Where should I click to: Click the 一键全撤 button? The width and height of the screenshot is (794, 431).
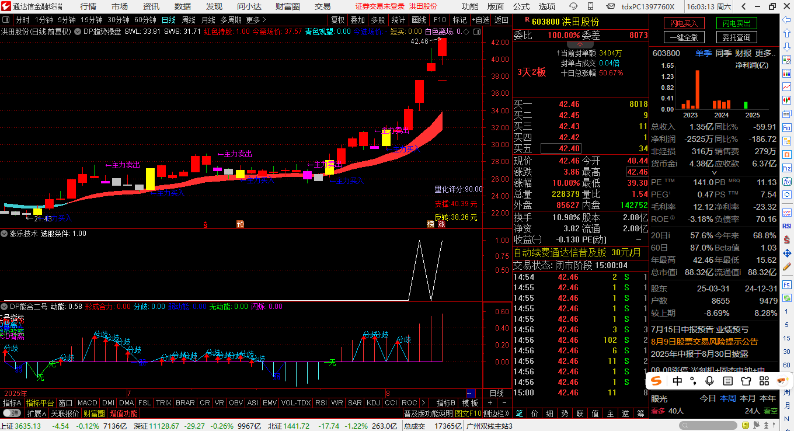tap(684, 37)
